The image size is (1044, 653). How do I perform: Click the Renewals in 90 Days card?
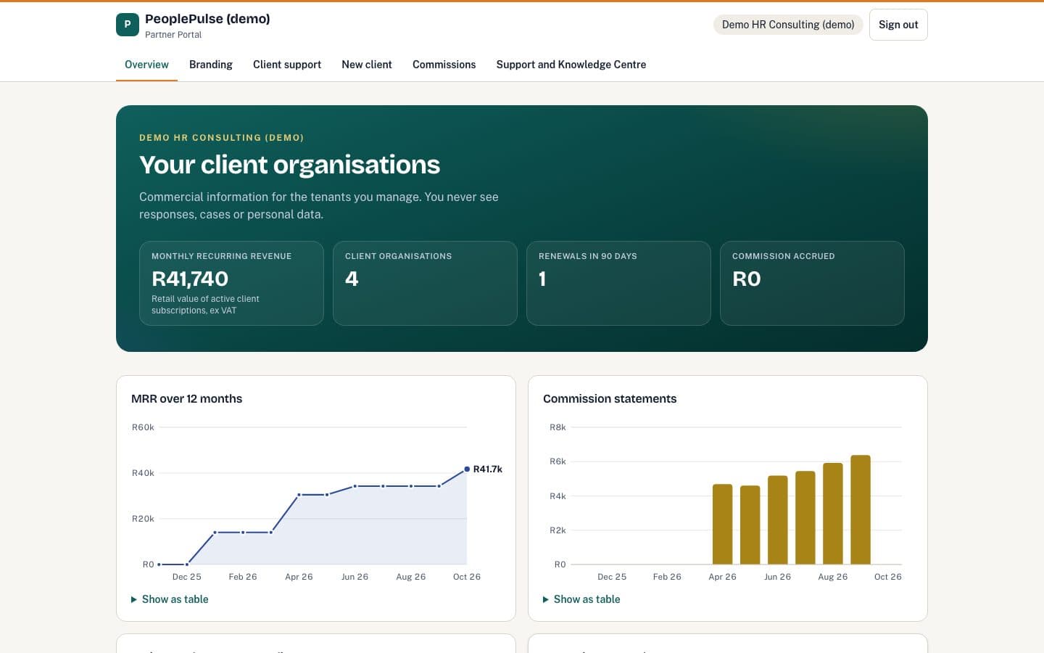click(x=618, y=283)
